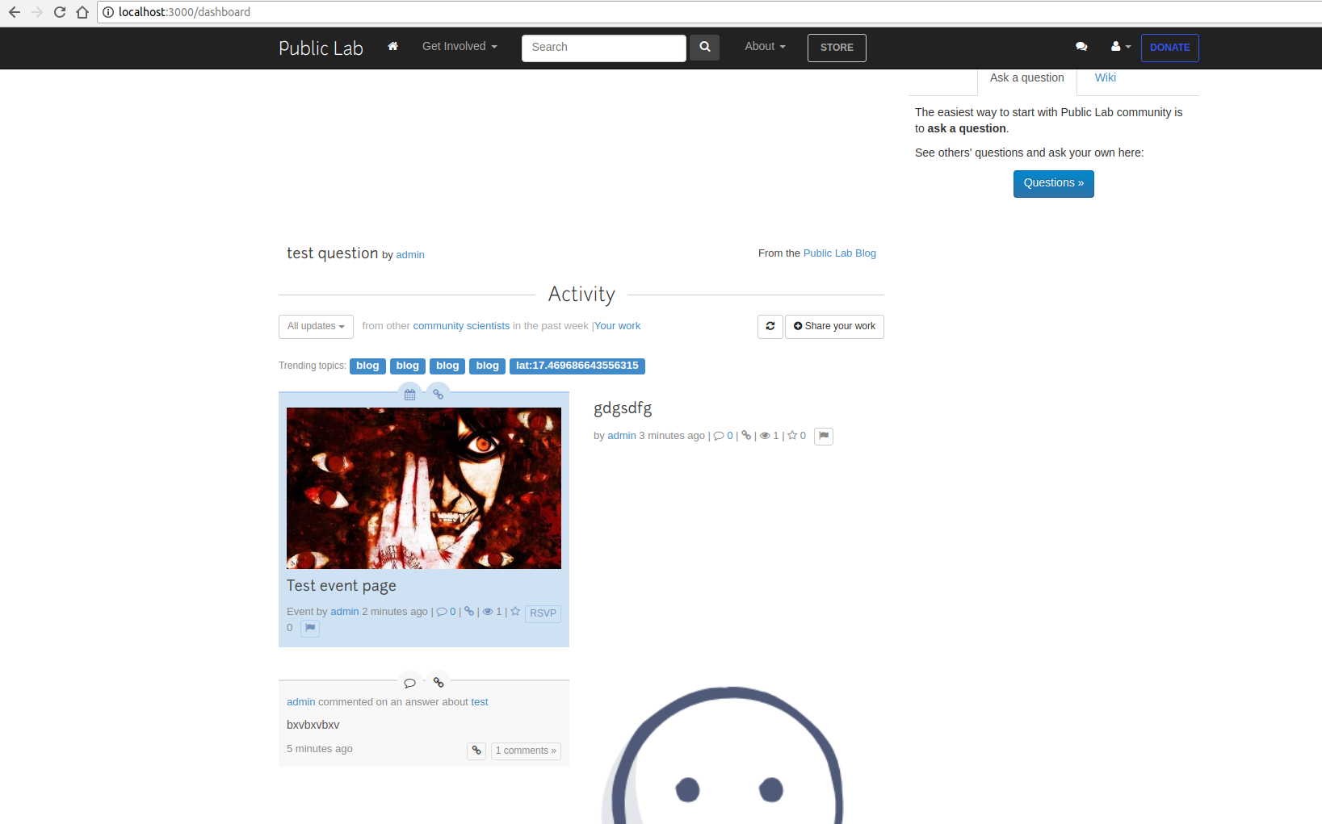The height and width of the screenshot is (824, 1322).
Task: Click the refresh icon near Share your work
Action: (770, 326)
